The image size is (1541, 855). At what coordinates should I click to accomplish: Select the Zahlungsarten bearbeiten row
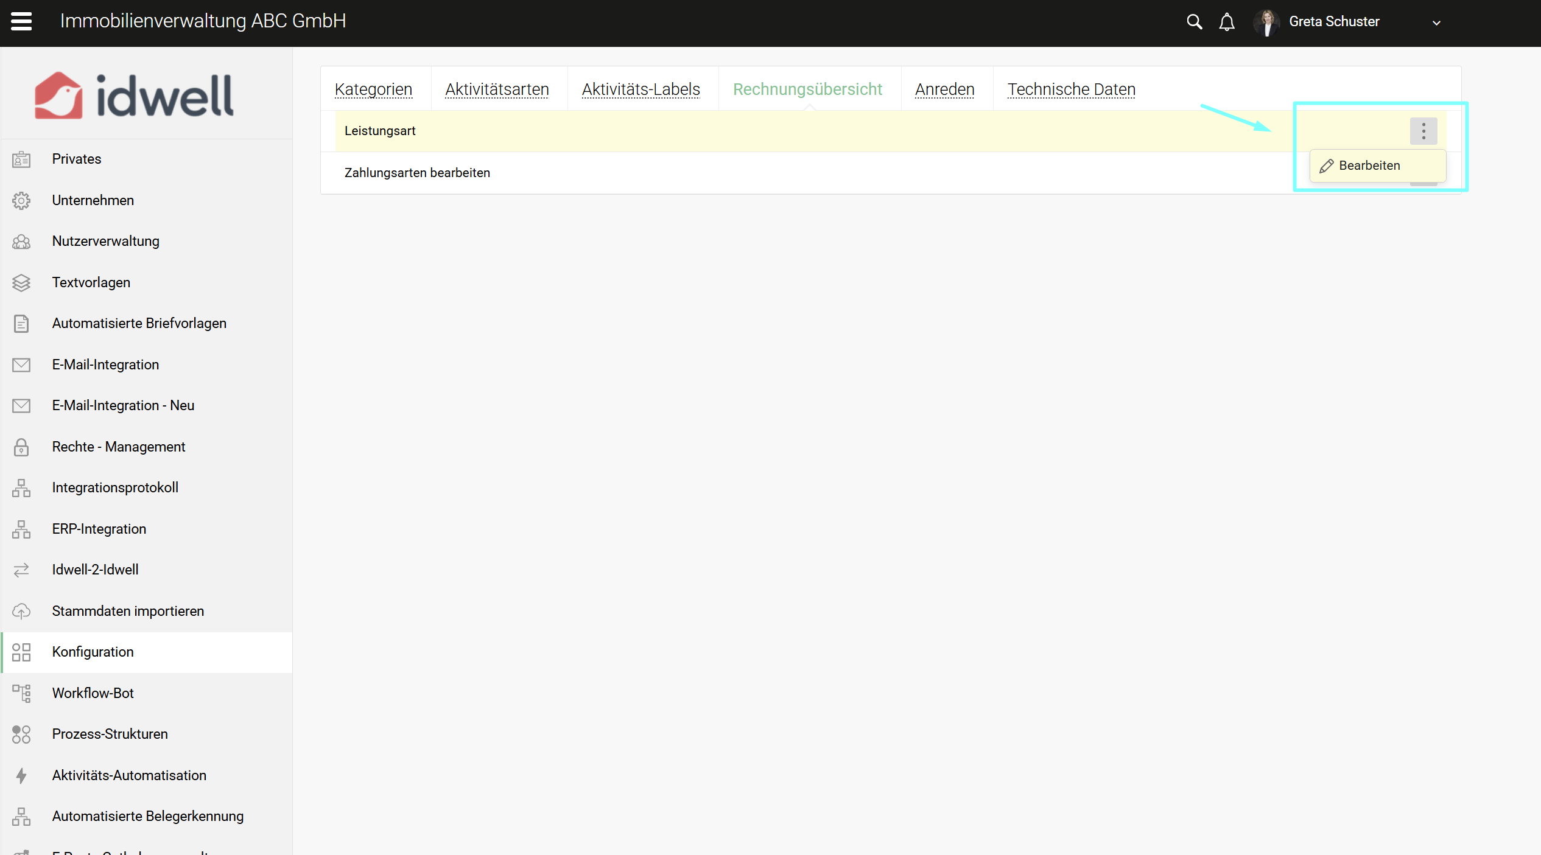coord(417,173)
